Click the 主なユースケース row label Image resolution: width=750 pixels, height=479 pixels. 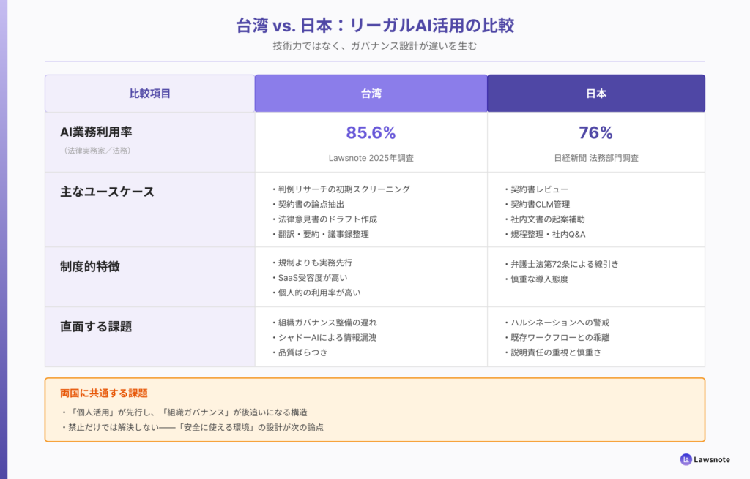(107, 192)
